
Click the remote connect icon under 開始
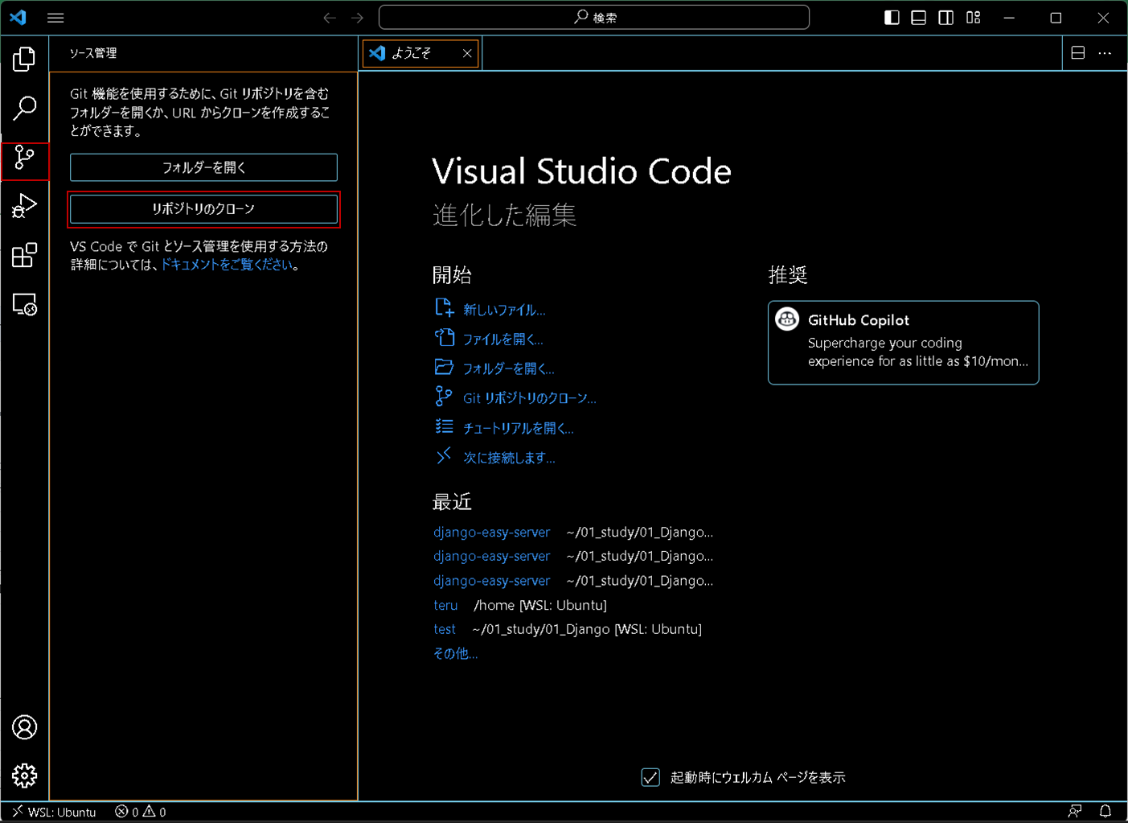[444, 456]
